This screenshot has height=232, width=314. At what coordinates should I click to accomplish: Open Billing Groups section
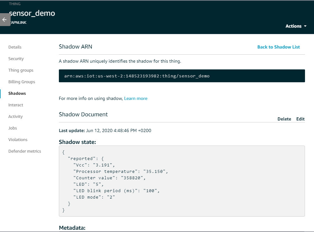point(22,82)
